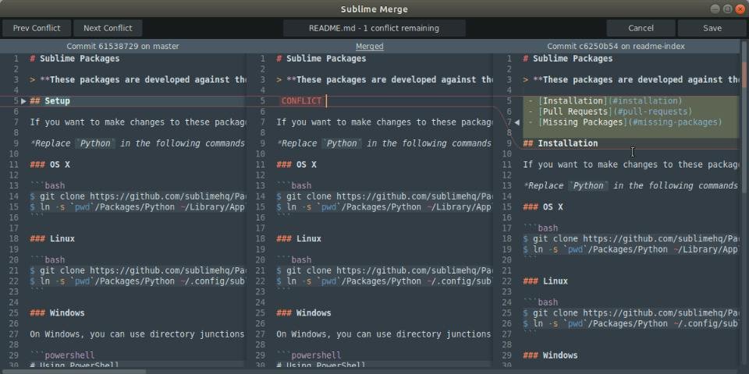Go to the previous conflict
Image resolution: width=749 pixels, height=374 pixels.
(37, 28)
